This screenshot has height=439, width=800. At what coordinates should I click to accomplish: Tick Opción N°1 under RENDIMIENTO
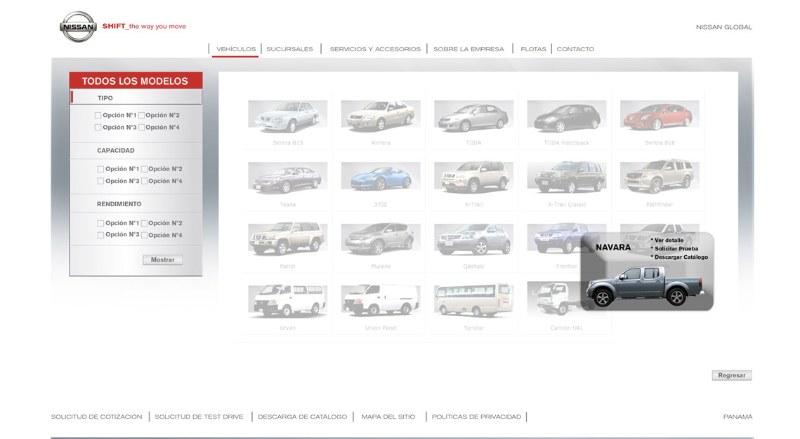point(100,223)
